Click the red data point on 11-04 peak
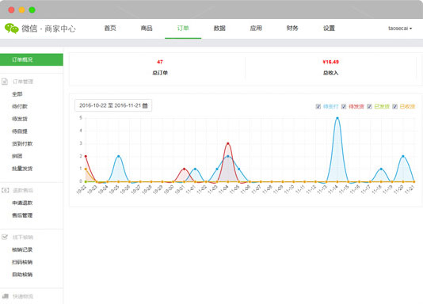Viewport: 423px width, 304px height. click(228, 143)
